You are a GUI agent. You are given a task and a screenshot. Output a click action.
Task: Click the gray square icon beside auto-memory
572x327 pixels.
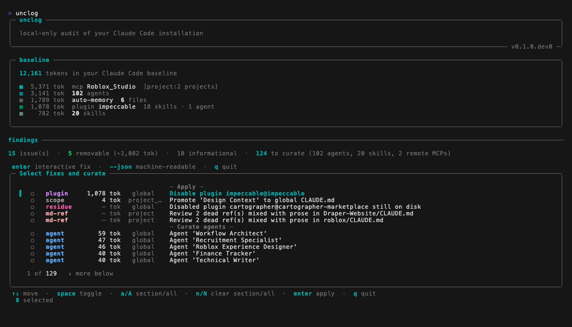click(x=22, y=100)
